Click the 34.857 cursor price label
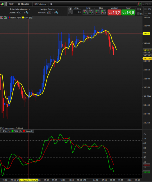 pyautogui.click(x=146, y=33)
